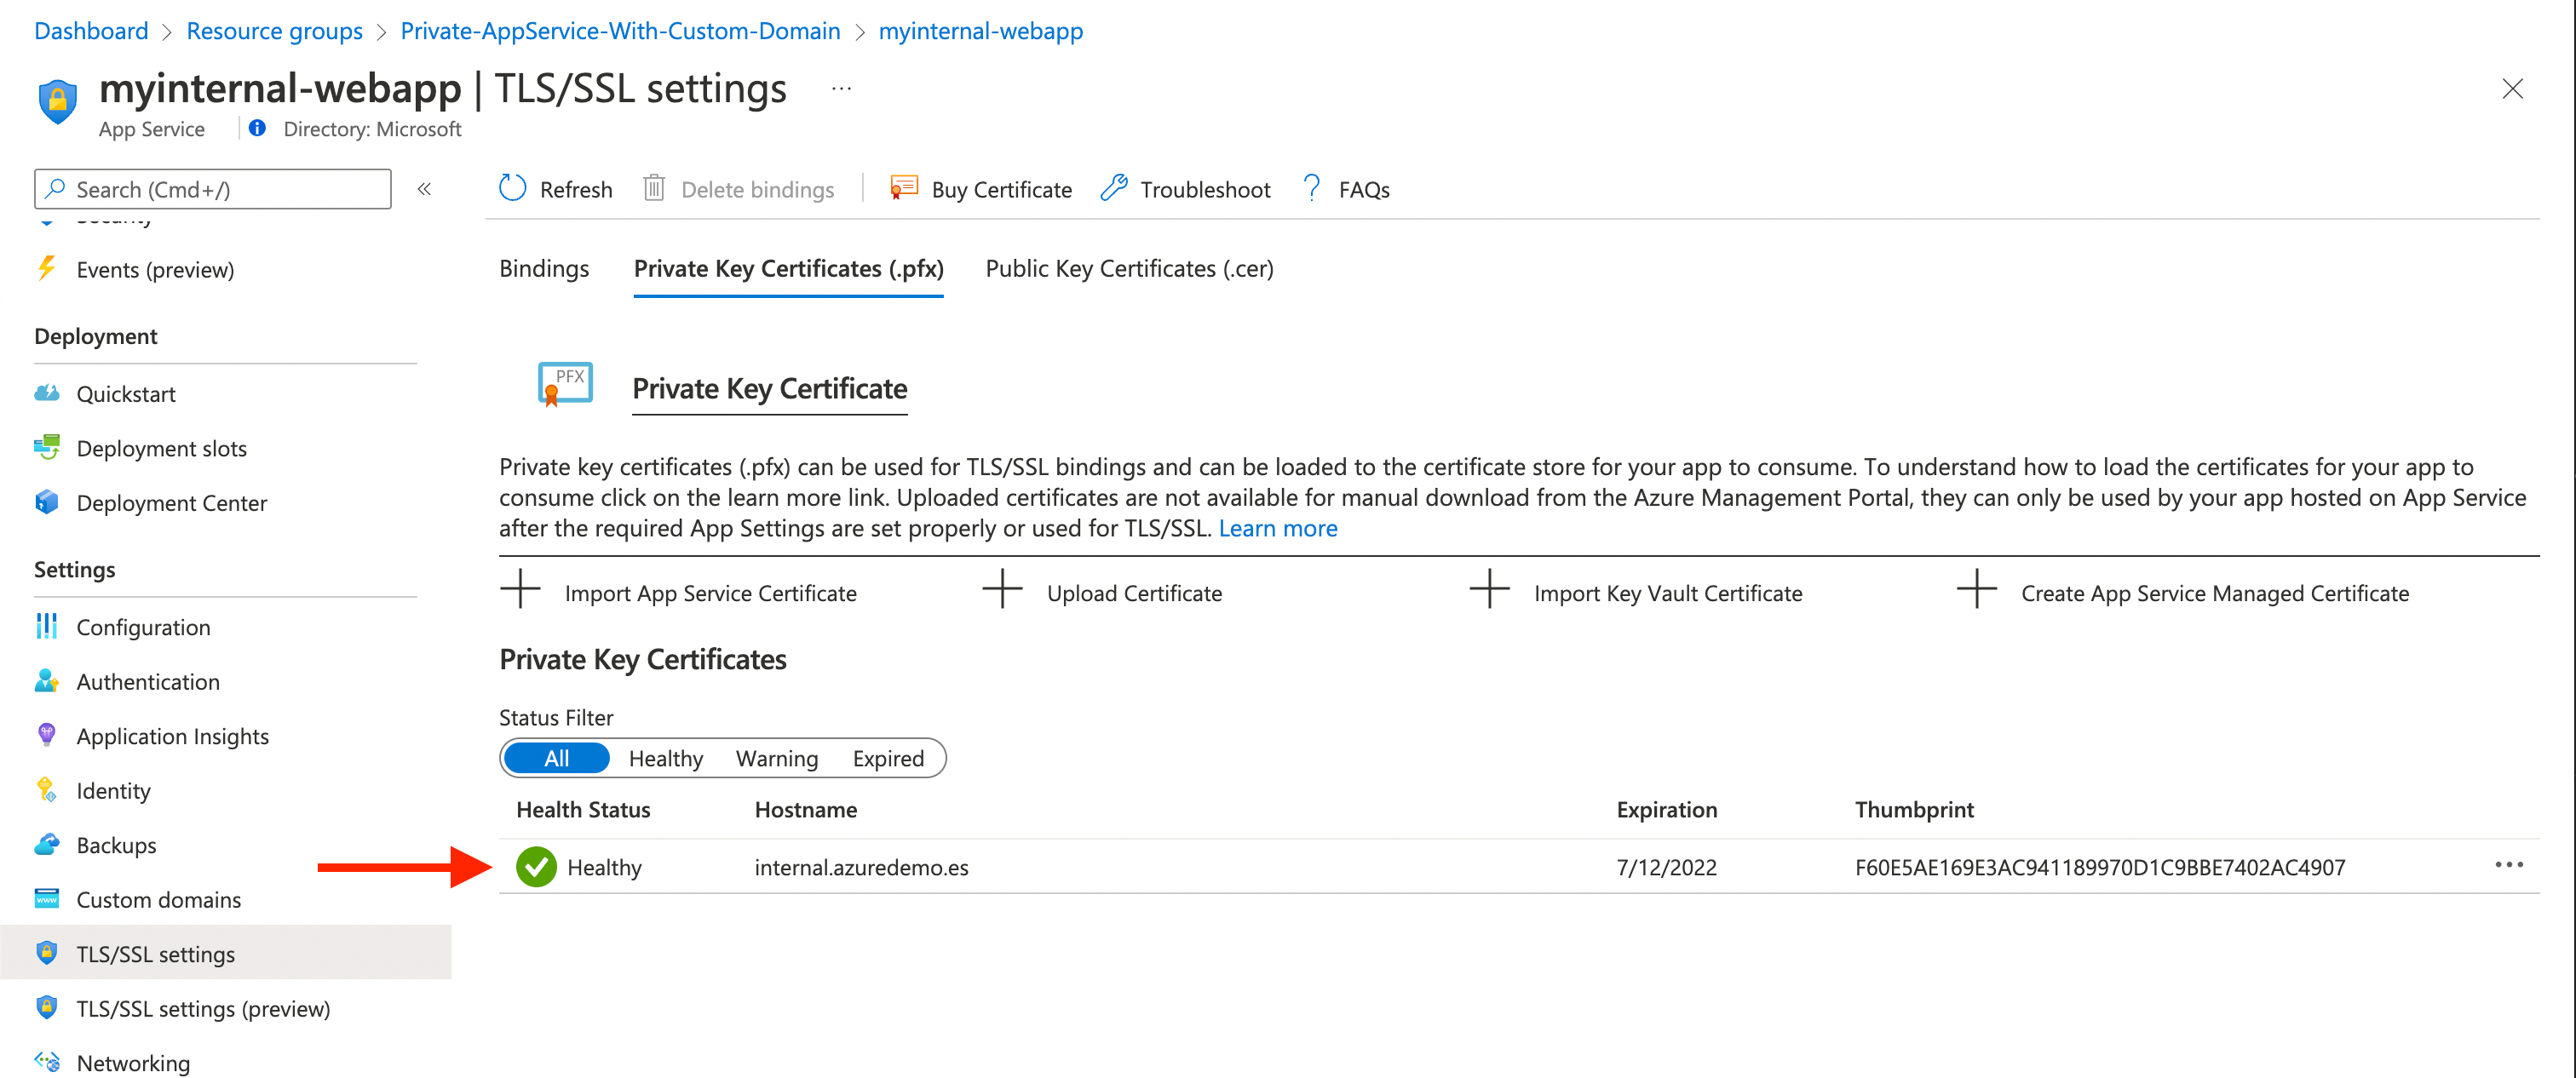Click the Authentication person icon

[46, 681]
